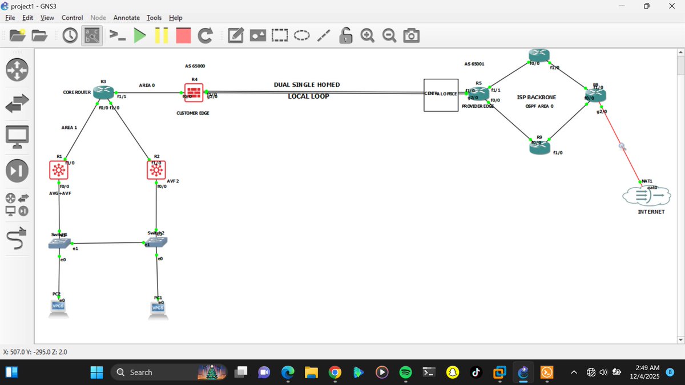Open the Help menu

click(x=176, y=18)
